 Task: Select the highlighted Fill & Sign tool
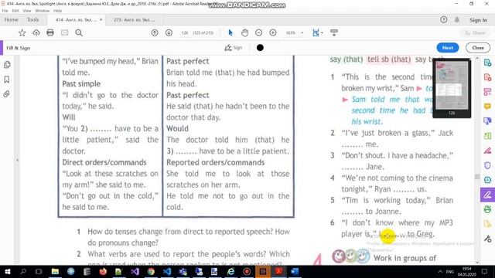point(487,195)
